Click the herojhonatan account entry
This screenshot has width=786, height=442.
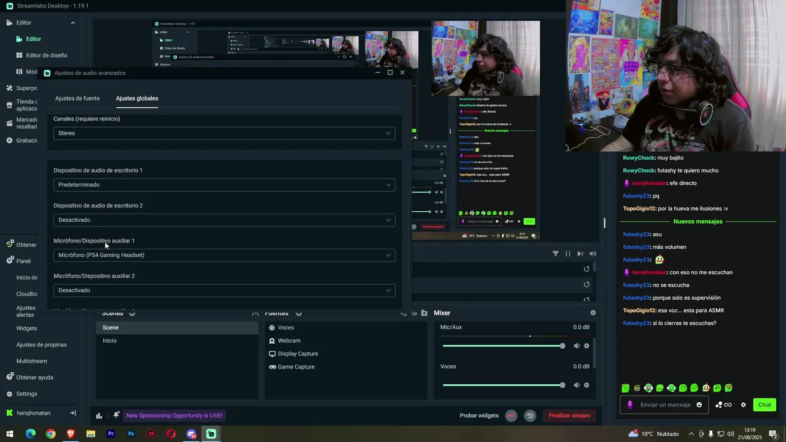pos(33,413)
